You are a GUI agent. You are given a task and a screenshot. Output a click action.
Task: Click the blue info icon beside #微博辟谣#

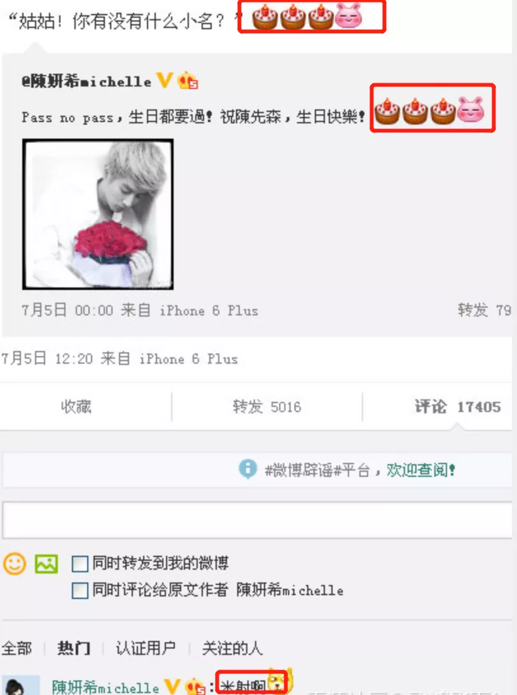coord(247,469)
